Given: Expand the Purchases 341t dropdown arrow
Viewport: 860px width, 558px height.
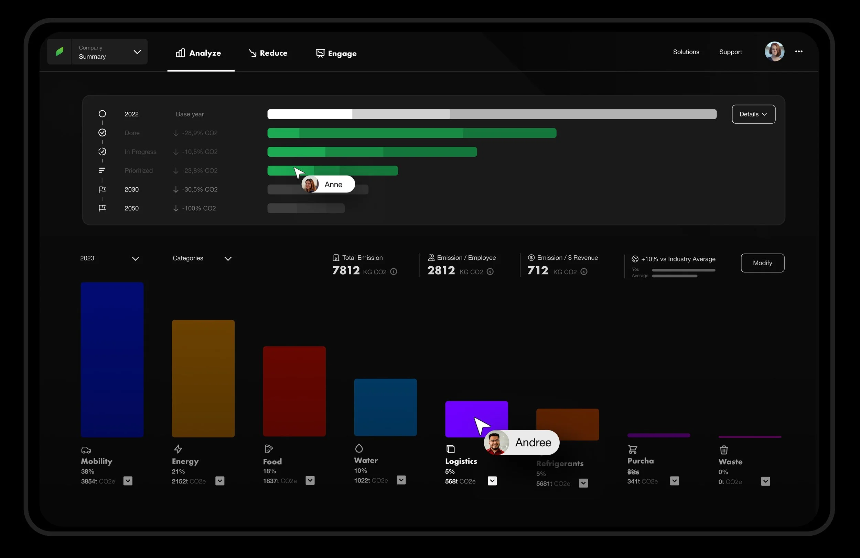Looking at the screenshot, I should pos(674,481).
